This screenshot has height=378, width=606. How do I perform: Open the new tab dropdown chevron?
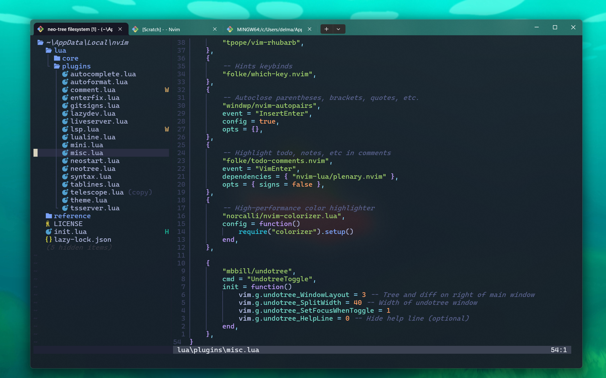click(x=338, y=29)
